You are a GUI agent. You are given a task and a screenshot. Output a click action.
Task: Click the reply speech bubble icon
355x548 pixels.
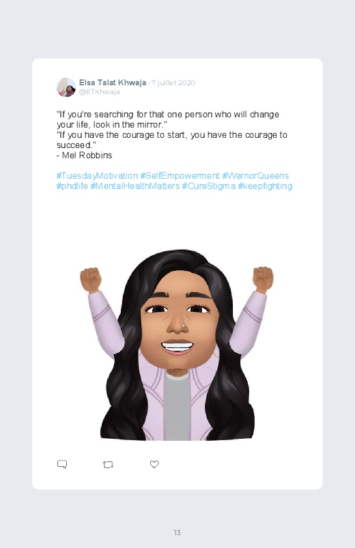click(62, 464)
